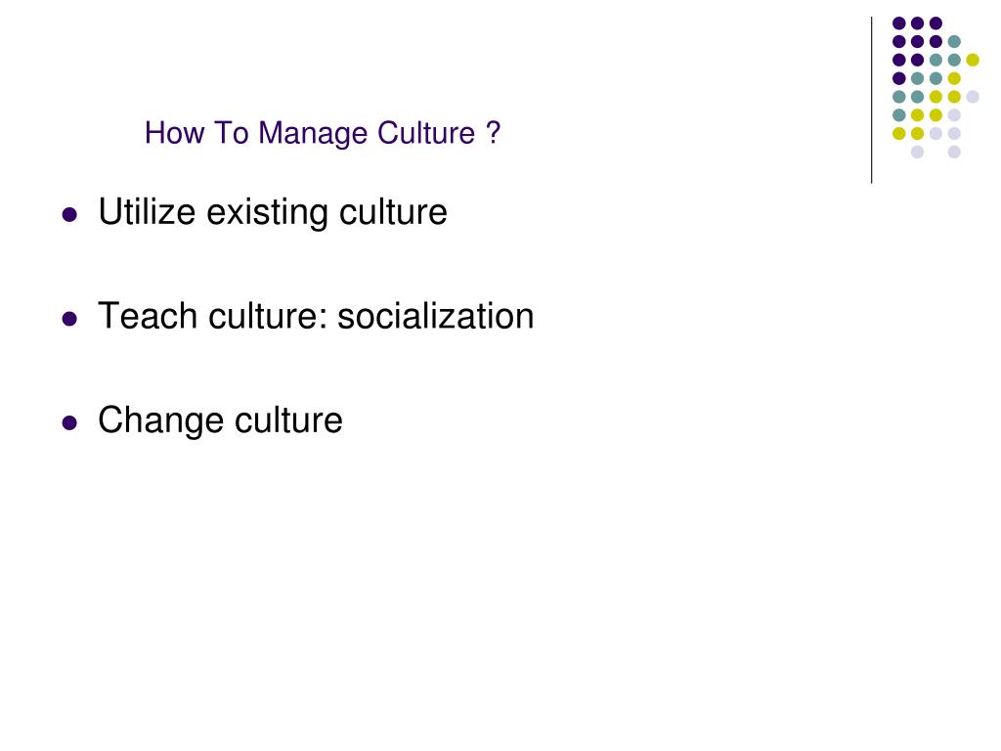Click the bullet dot before 'Utilize existing culture'
Image resolution: width=1001 pixels, height=751 pixels.
click(x=69, y=214)
